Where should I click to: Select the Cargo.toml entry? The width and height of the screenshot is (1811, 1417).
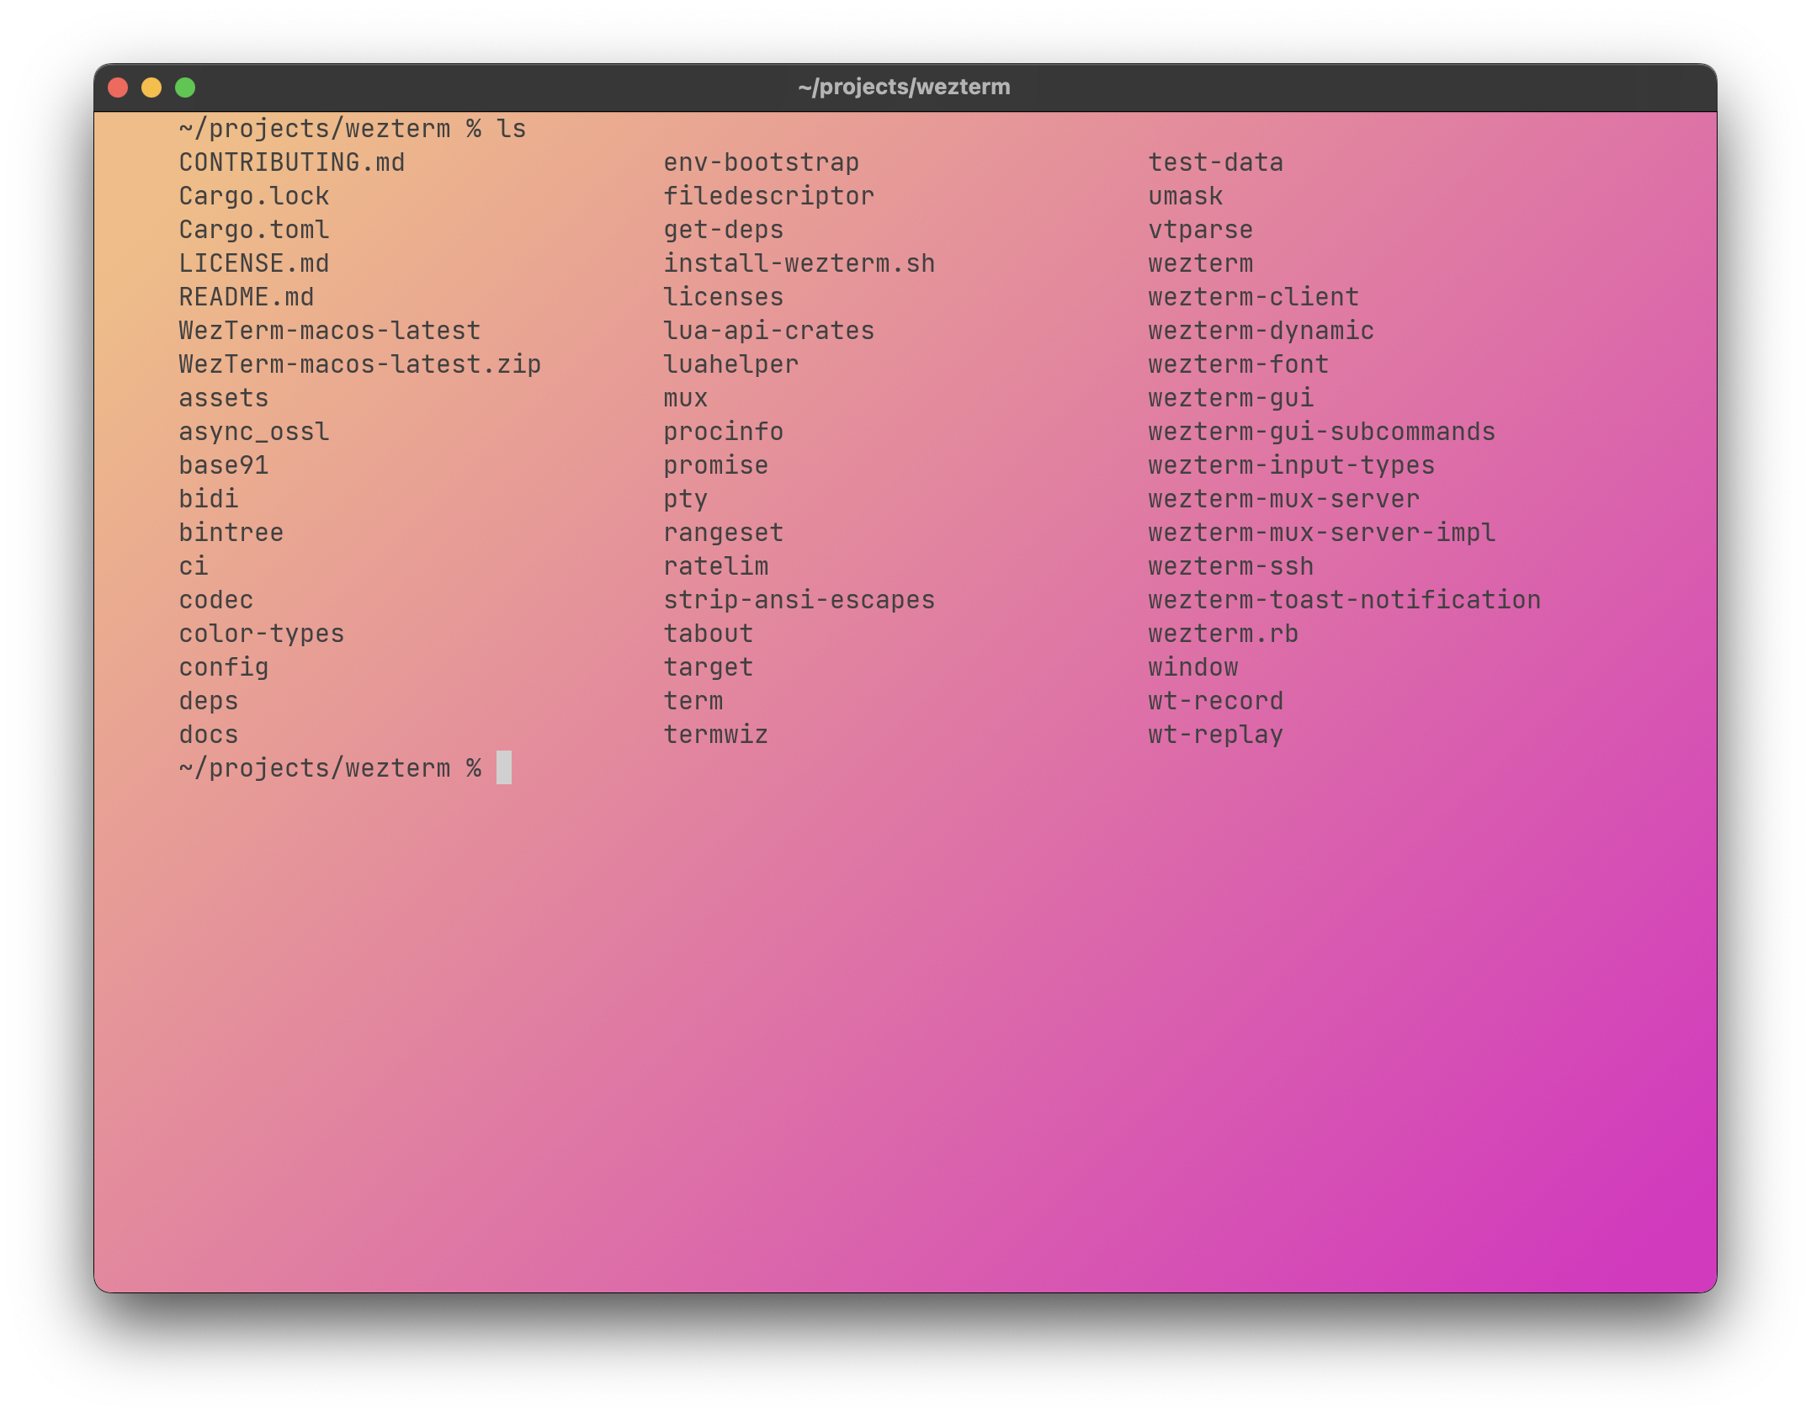254,230
